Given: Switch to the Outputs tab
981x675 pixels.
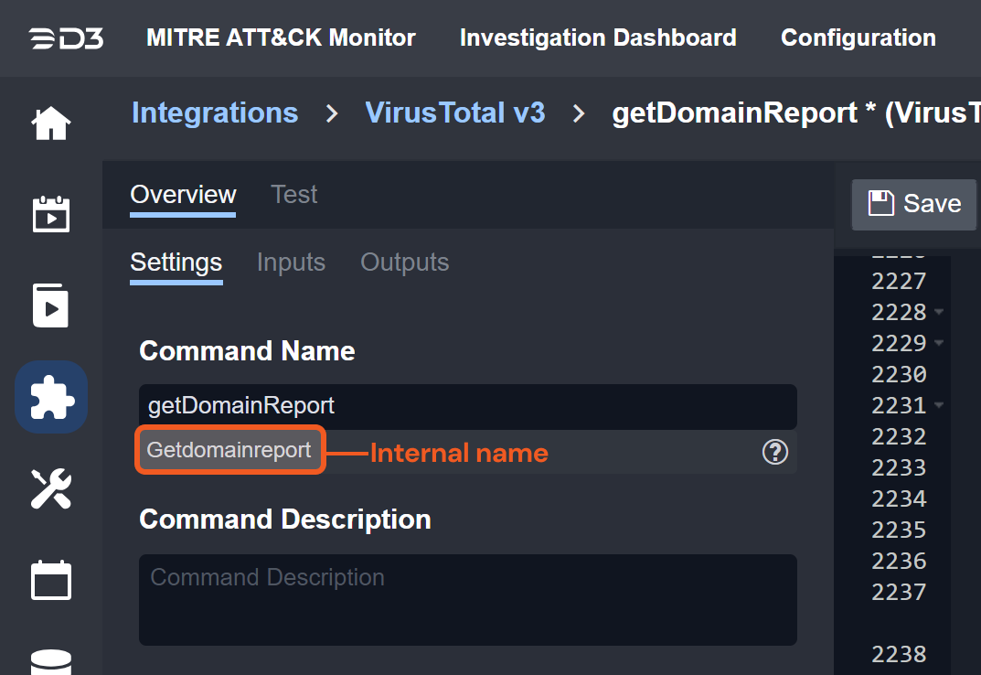Looking at the screenshot, I should click(x=404, y=262).
